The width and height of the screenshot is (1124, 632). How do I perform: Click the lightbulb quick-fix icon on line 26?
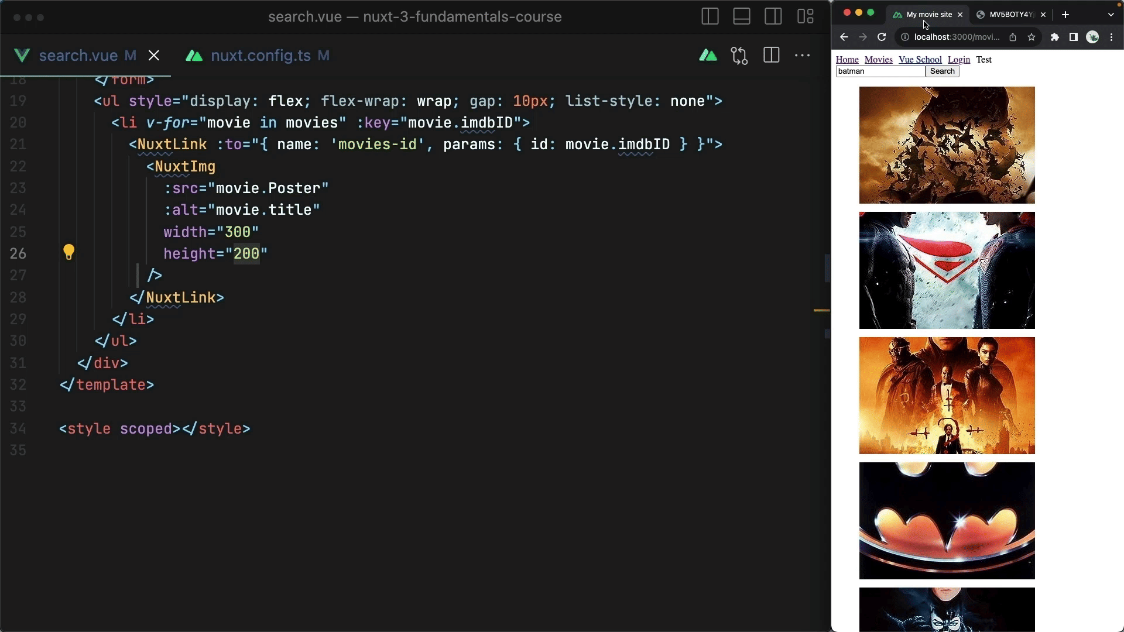tap(68, 252)
